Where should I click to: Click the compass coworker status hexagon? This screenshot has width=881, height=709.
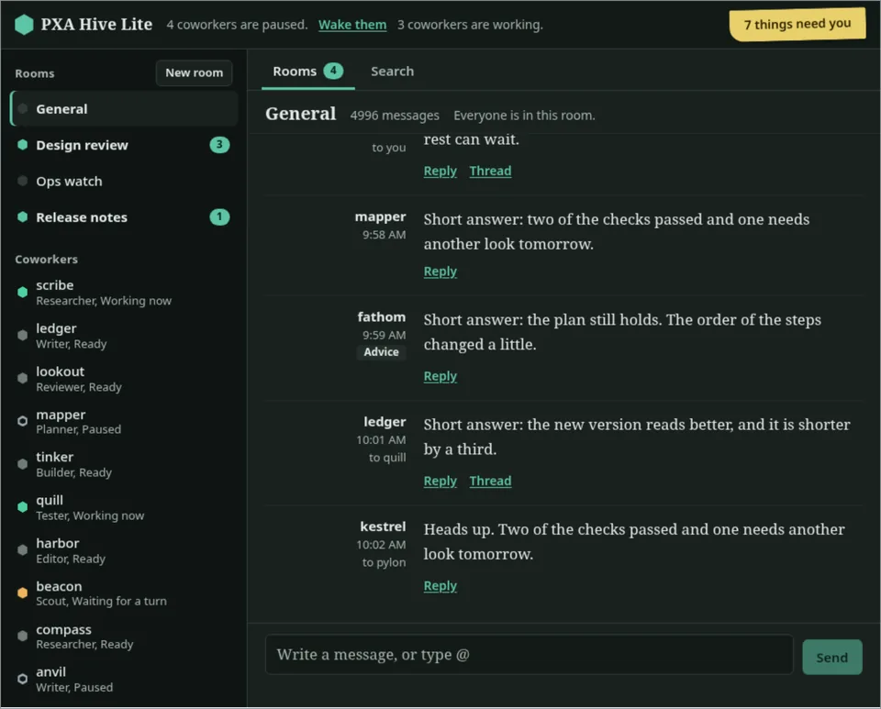point(22,636)
